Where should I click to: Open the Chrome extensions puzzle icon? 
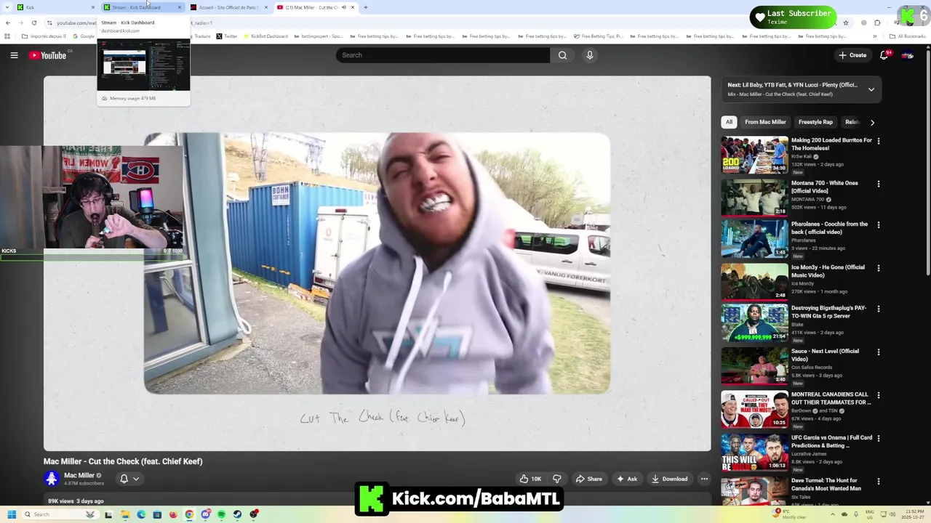[x=878, y=23]
